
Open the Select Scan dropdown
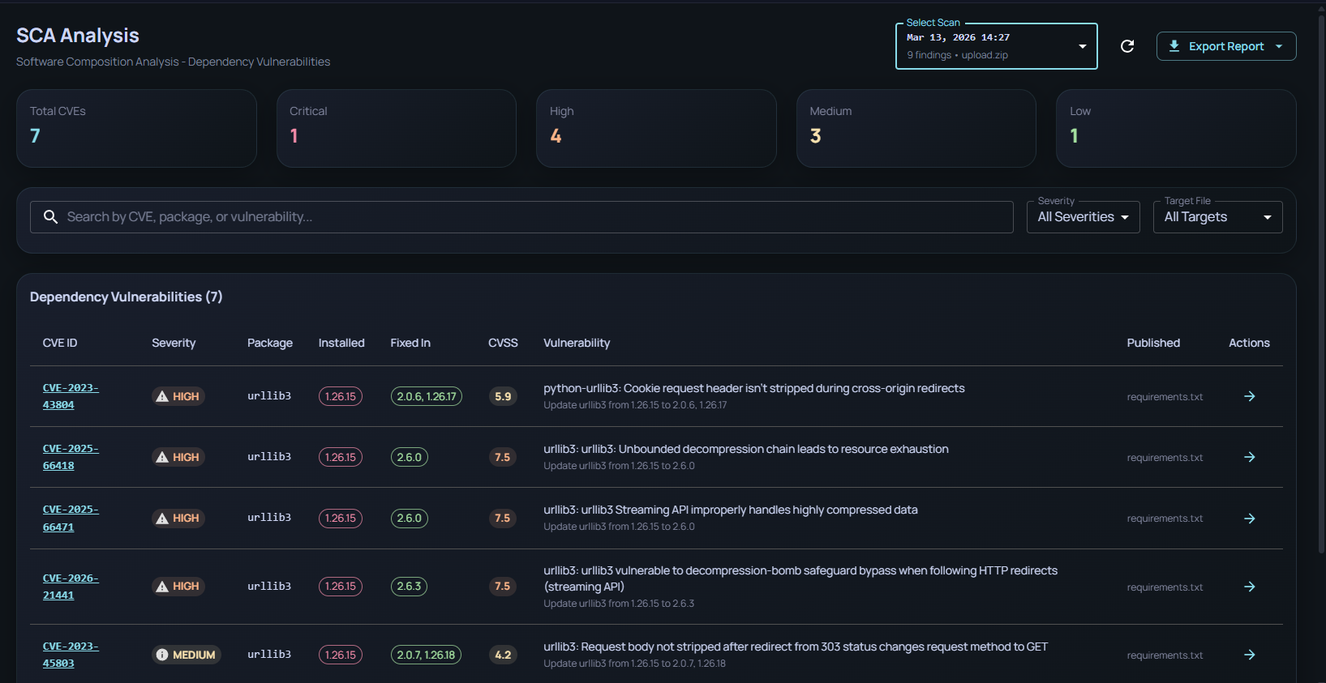(996, 46)
